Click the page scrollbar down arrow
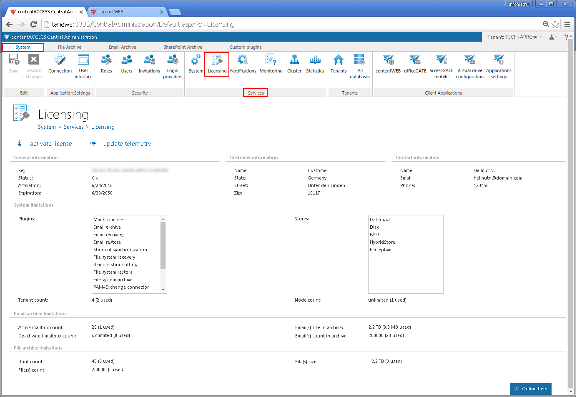577x397 pixels. (x=571, y=392)
